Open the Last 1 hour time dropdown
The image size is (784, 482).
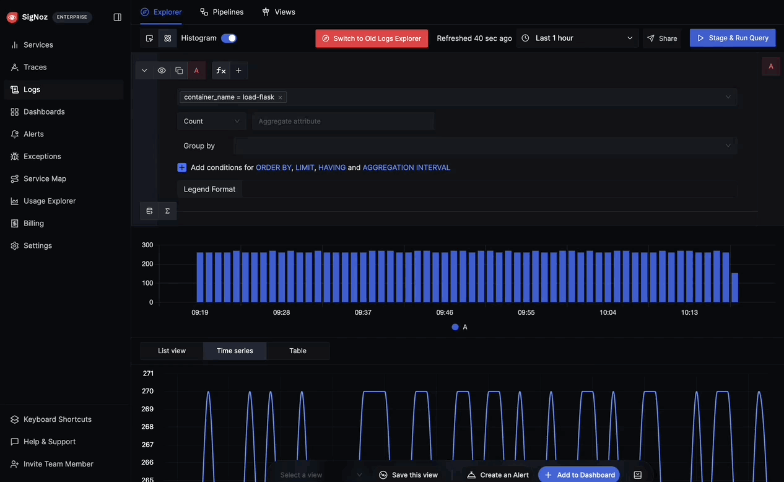click(577, 38)
